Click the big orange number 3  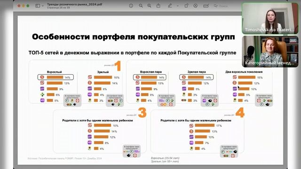tap(142, 113)
